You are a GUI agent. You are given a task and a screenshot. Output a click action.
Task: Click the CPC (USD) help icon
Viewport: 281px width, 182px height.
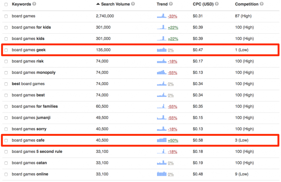pos(217,4)
